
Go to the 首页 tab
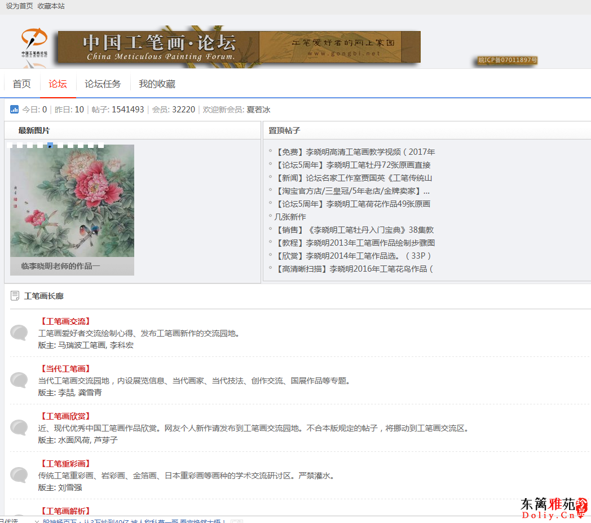tap(22, 84)
